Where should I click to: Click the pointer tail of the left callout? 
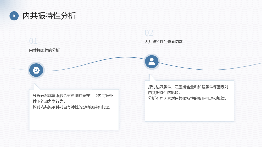pyautogui.click(x=36, y=87)
